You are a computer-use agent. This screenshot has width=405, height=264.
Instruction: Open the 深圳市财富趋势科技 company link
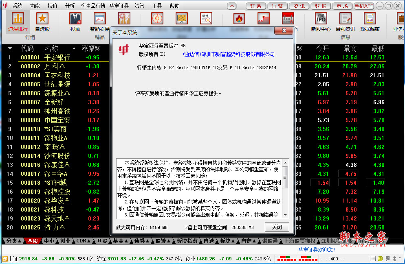tap(229, 54)
